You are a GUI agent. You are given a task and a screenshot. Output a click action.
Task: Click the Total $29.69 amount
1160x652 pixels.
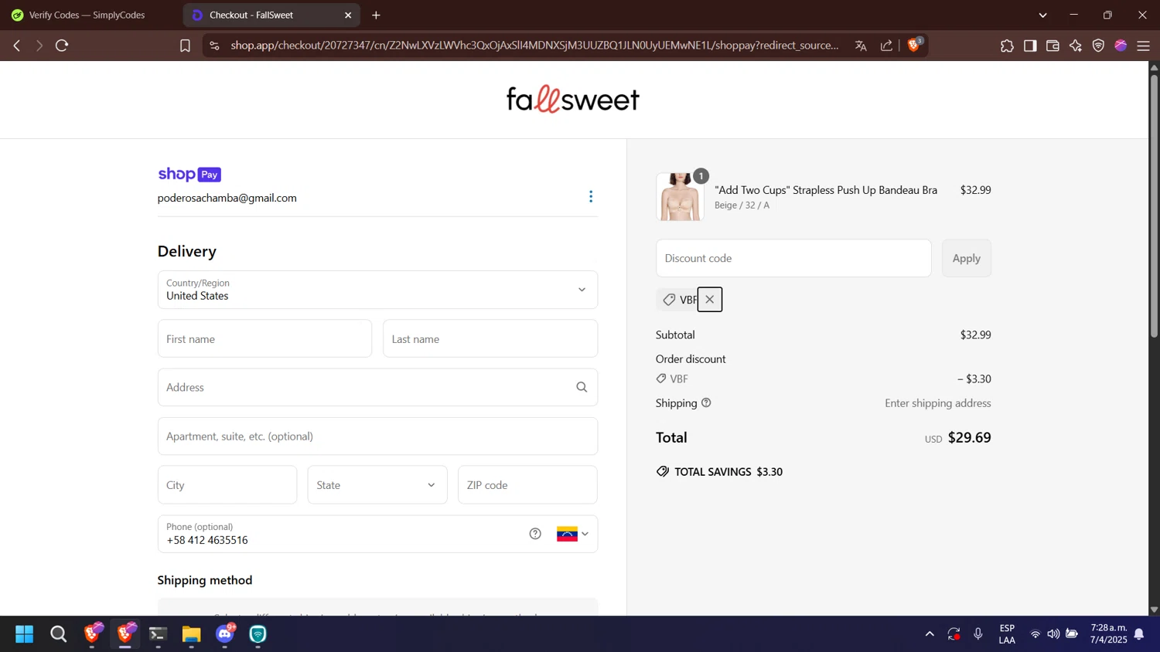tap(969, 437)
